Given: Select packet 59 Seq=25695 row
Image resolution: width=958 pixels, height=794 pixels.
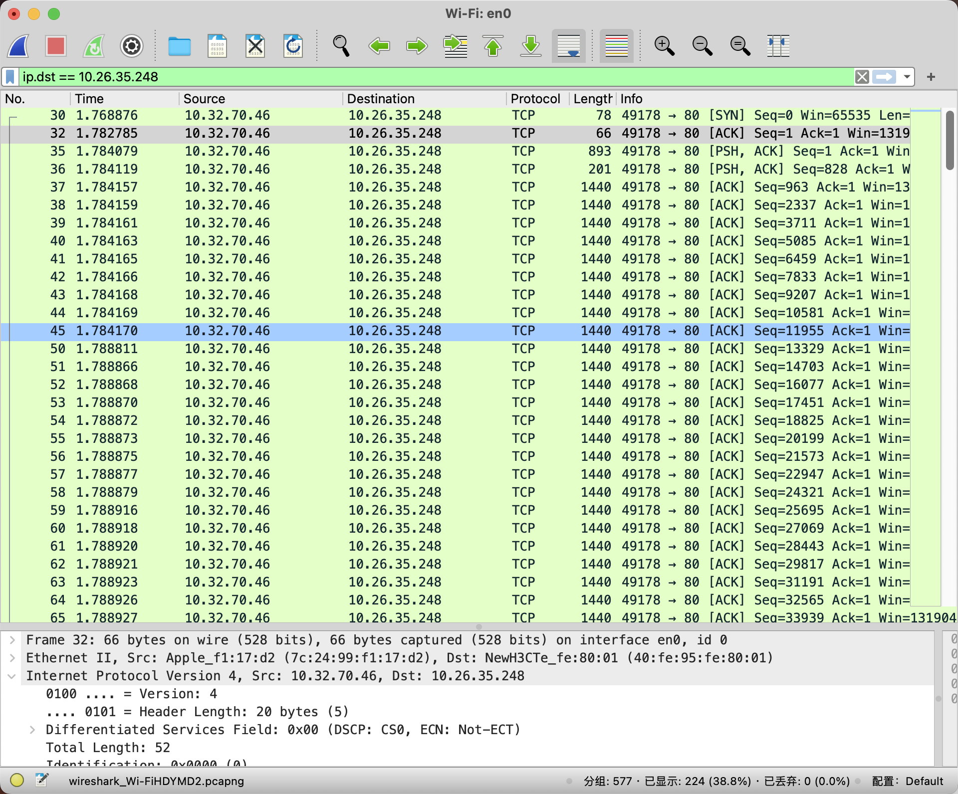Looking at the screenshot, I should [x=455, y=510].
